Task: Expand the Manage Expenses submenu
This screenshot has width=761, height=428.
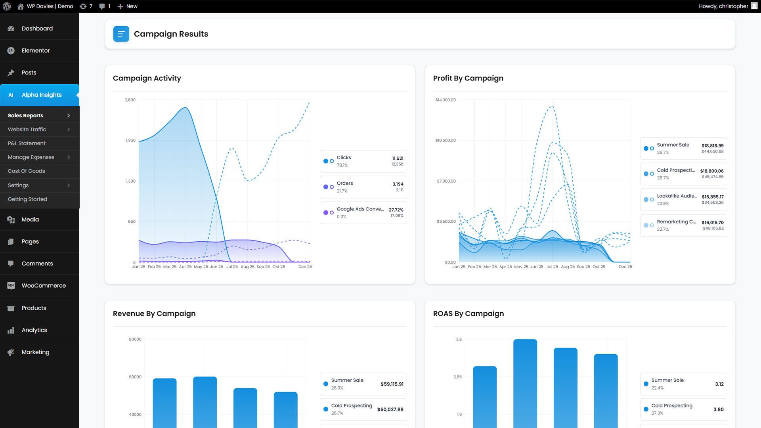Action: [x=69, y=157]
